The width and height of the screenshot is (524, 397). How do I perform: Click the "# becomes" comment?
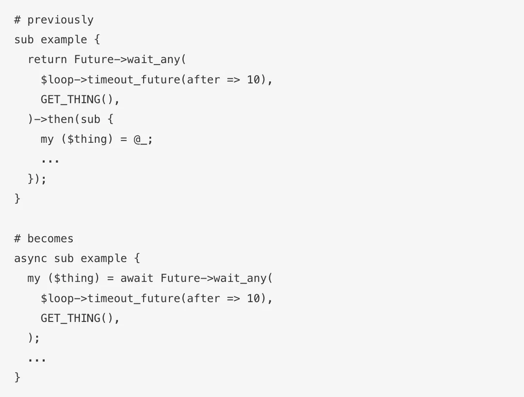44,239
